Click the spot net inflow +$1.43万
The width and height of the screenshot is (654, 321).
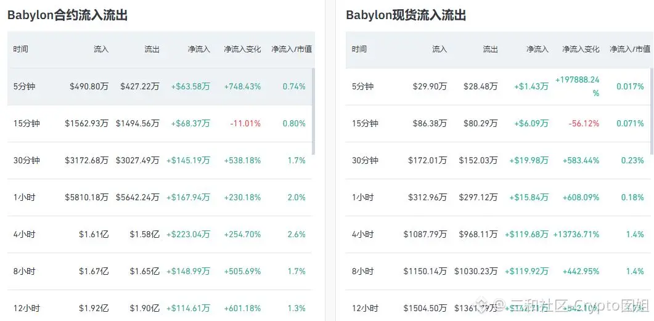tap(531, 87)
